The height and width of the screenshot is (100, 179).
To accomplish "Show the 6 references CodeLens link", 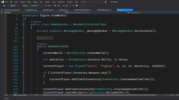I will (42, 44).
